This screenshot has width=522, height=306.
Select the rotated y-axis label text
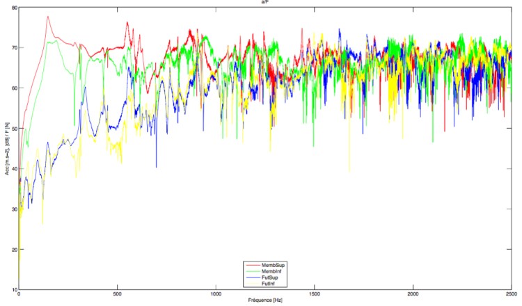point(7,149)
